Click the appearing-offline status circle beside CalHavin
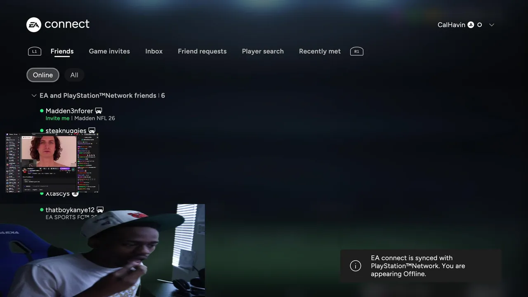528x297 pixels. click(x=479, y=25)
